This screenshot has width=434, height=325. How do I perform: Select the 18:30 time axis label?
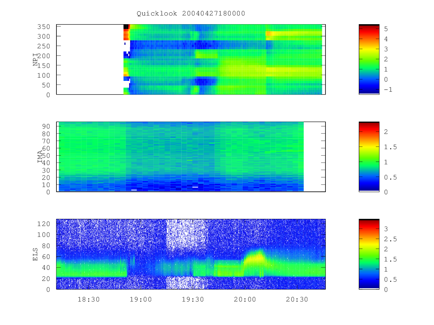pos(89,299)
